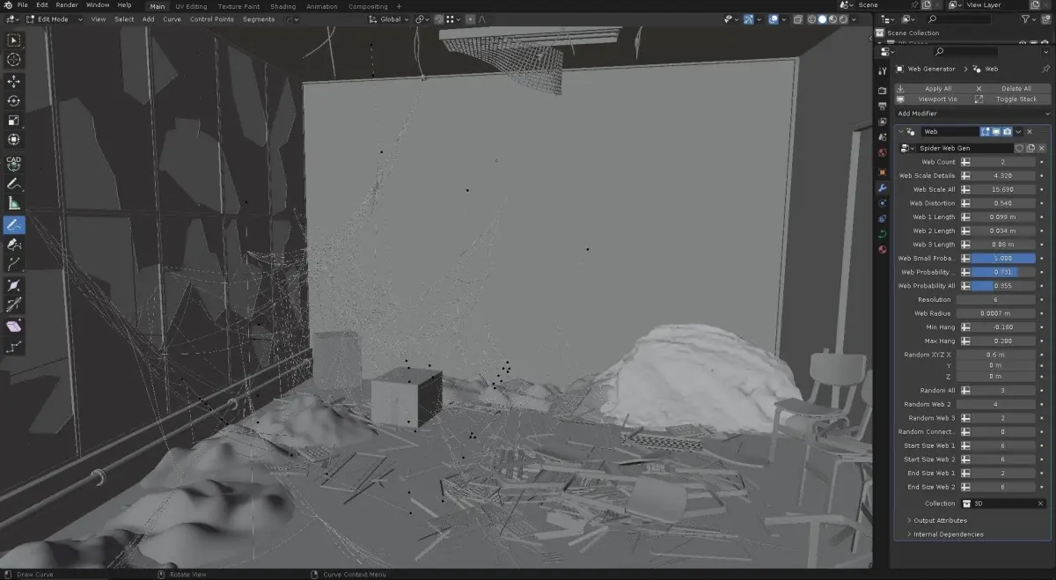Expand the Output Attributes section
Viewport: 1056px width, 580px height.
tap(940, 520)
